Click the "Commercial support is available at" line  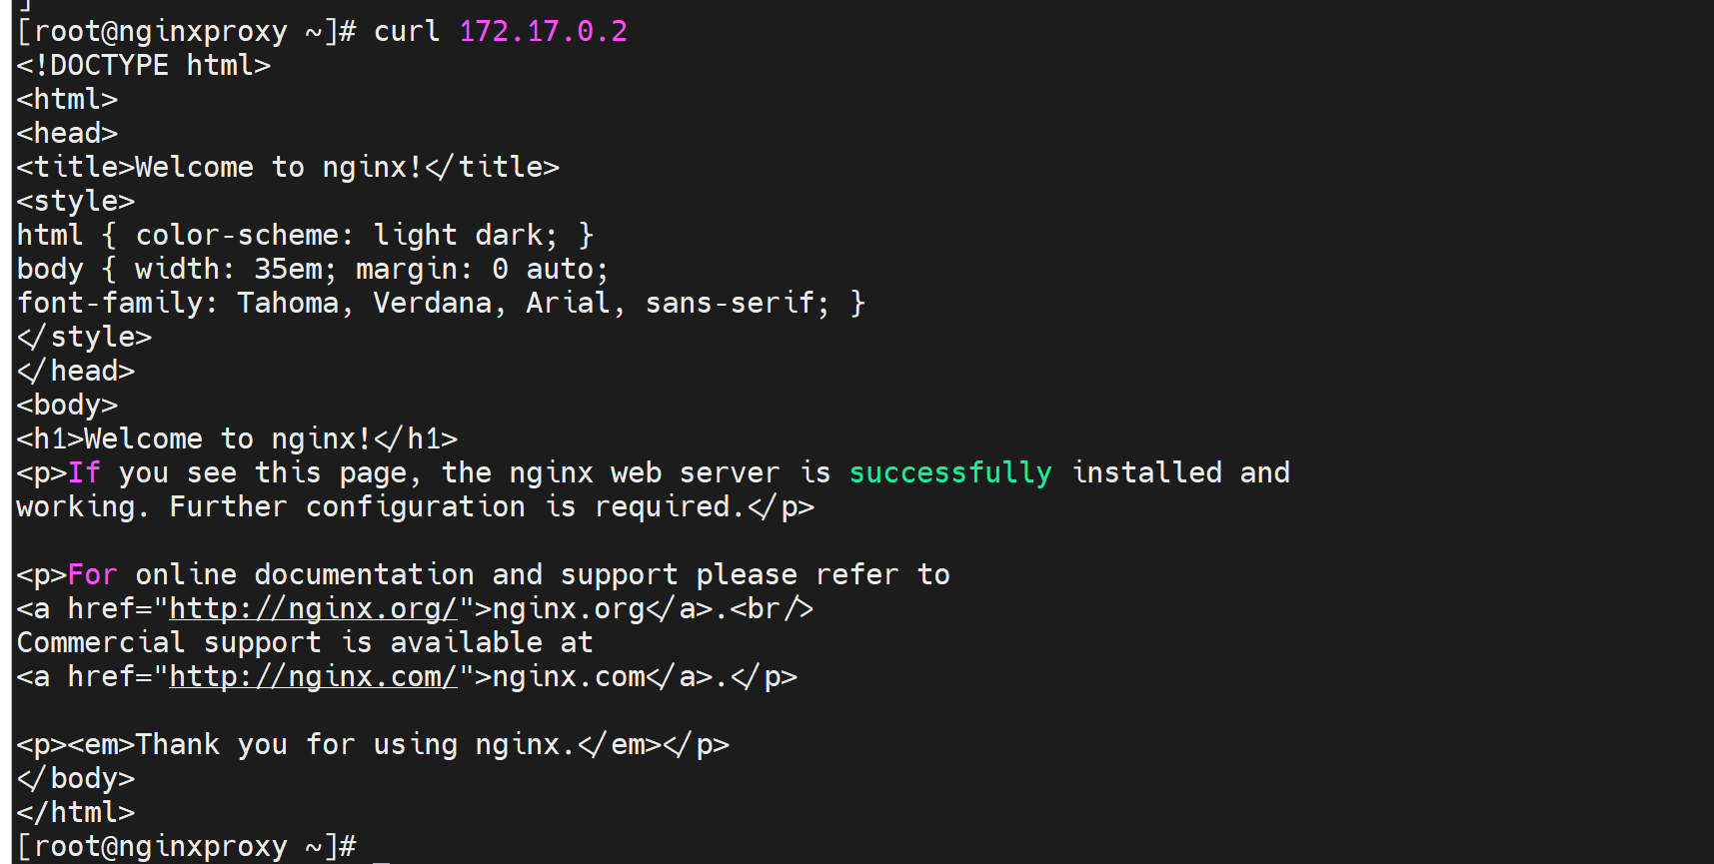click(305, 642)
